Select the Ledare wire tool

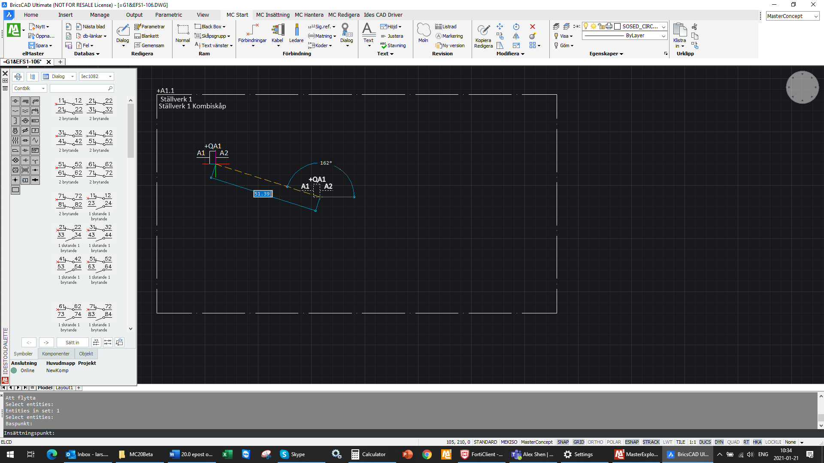pos(296,31)
